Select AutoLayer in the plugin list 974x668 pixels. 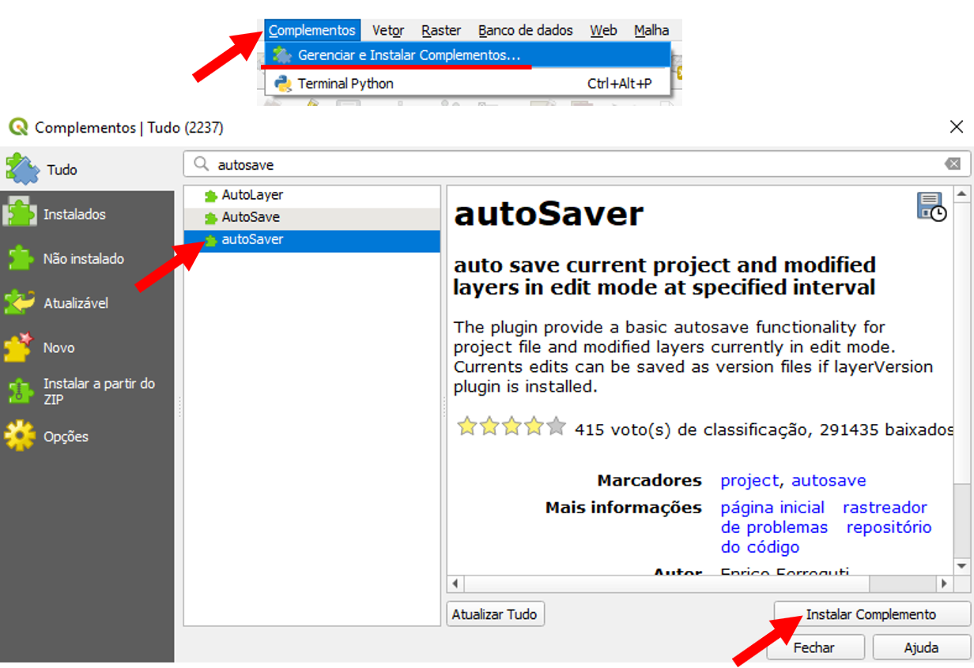click(x=251, y=195)
